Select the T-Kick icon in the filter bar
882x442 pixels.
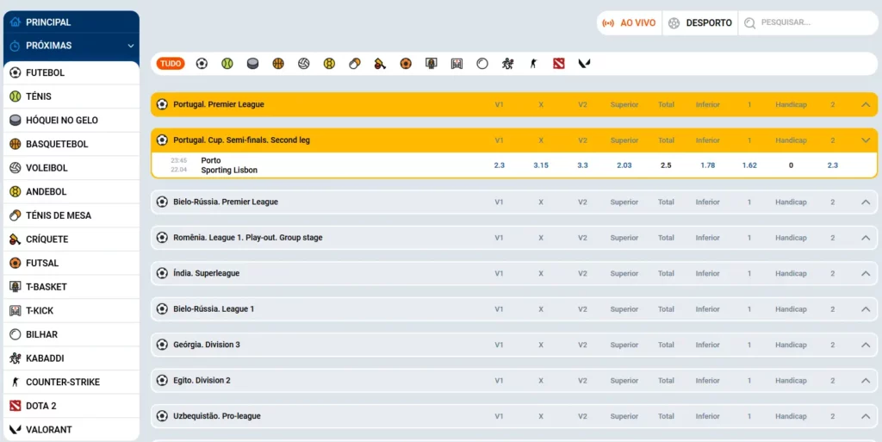[457, 64]
